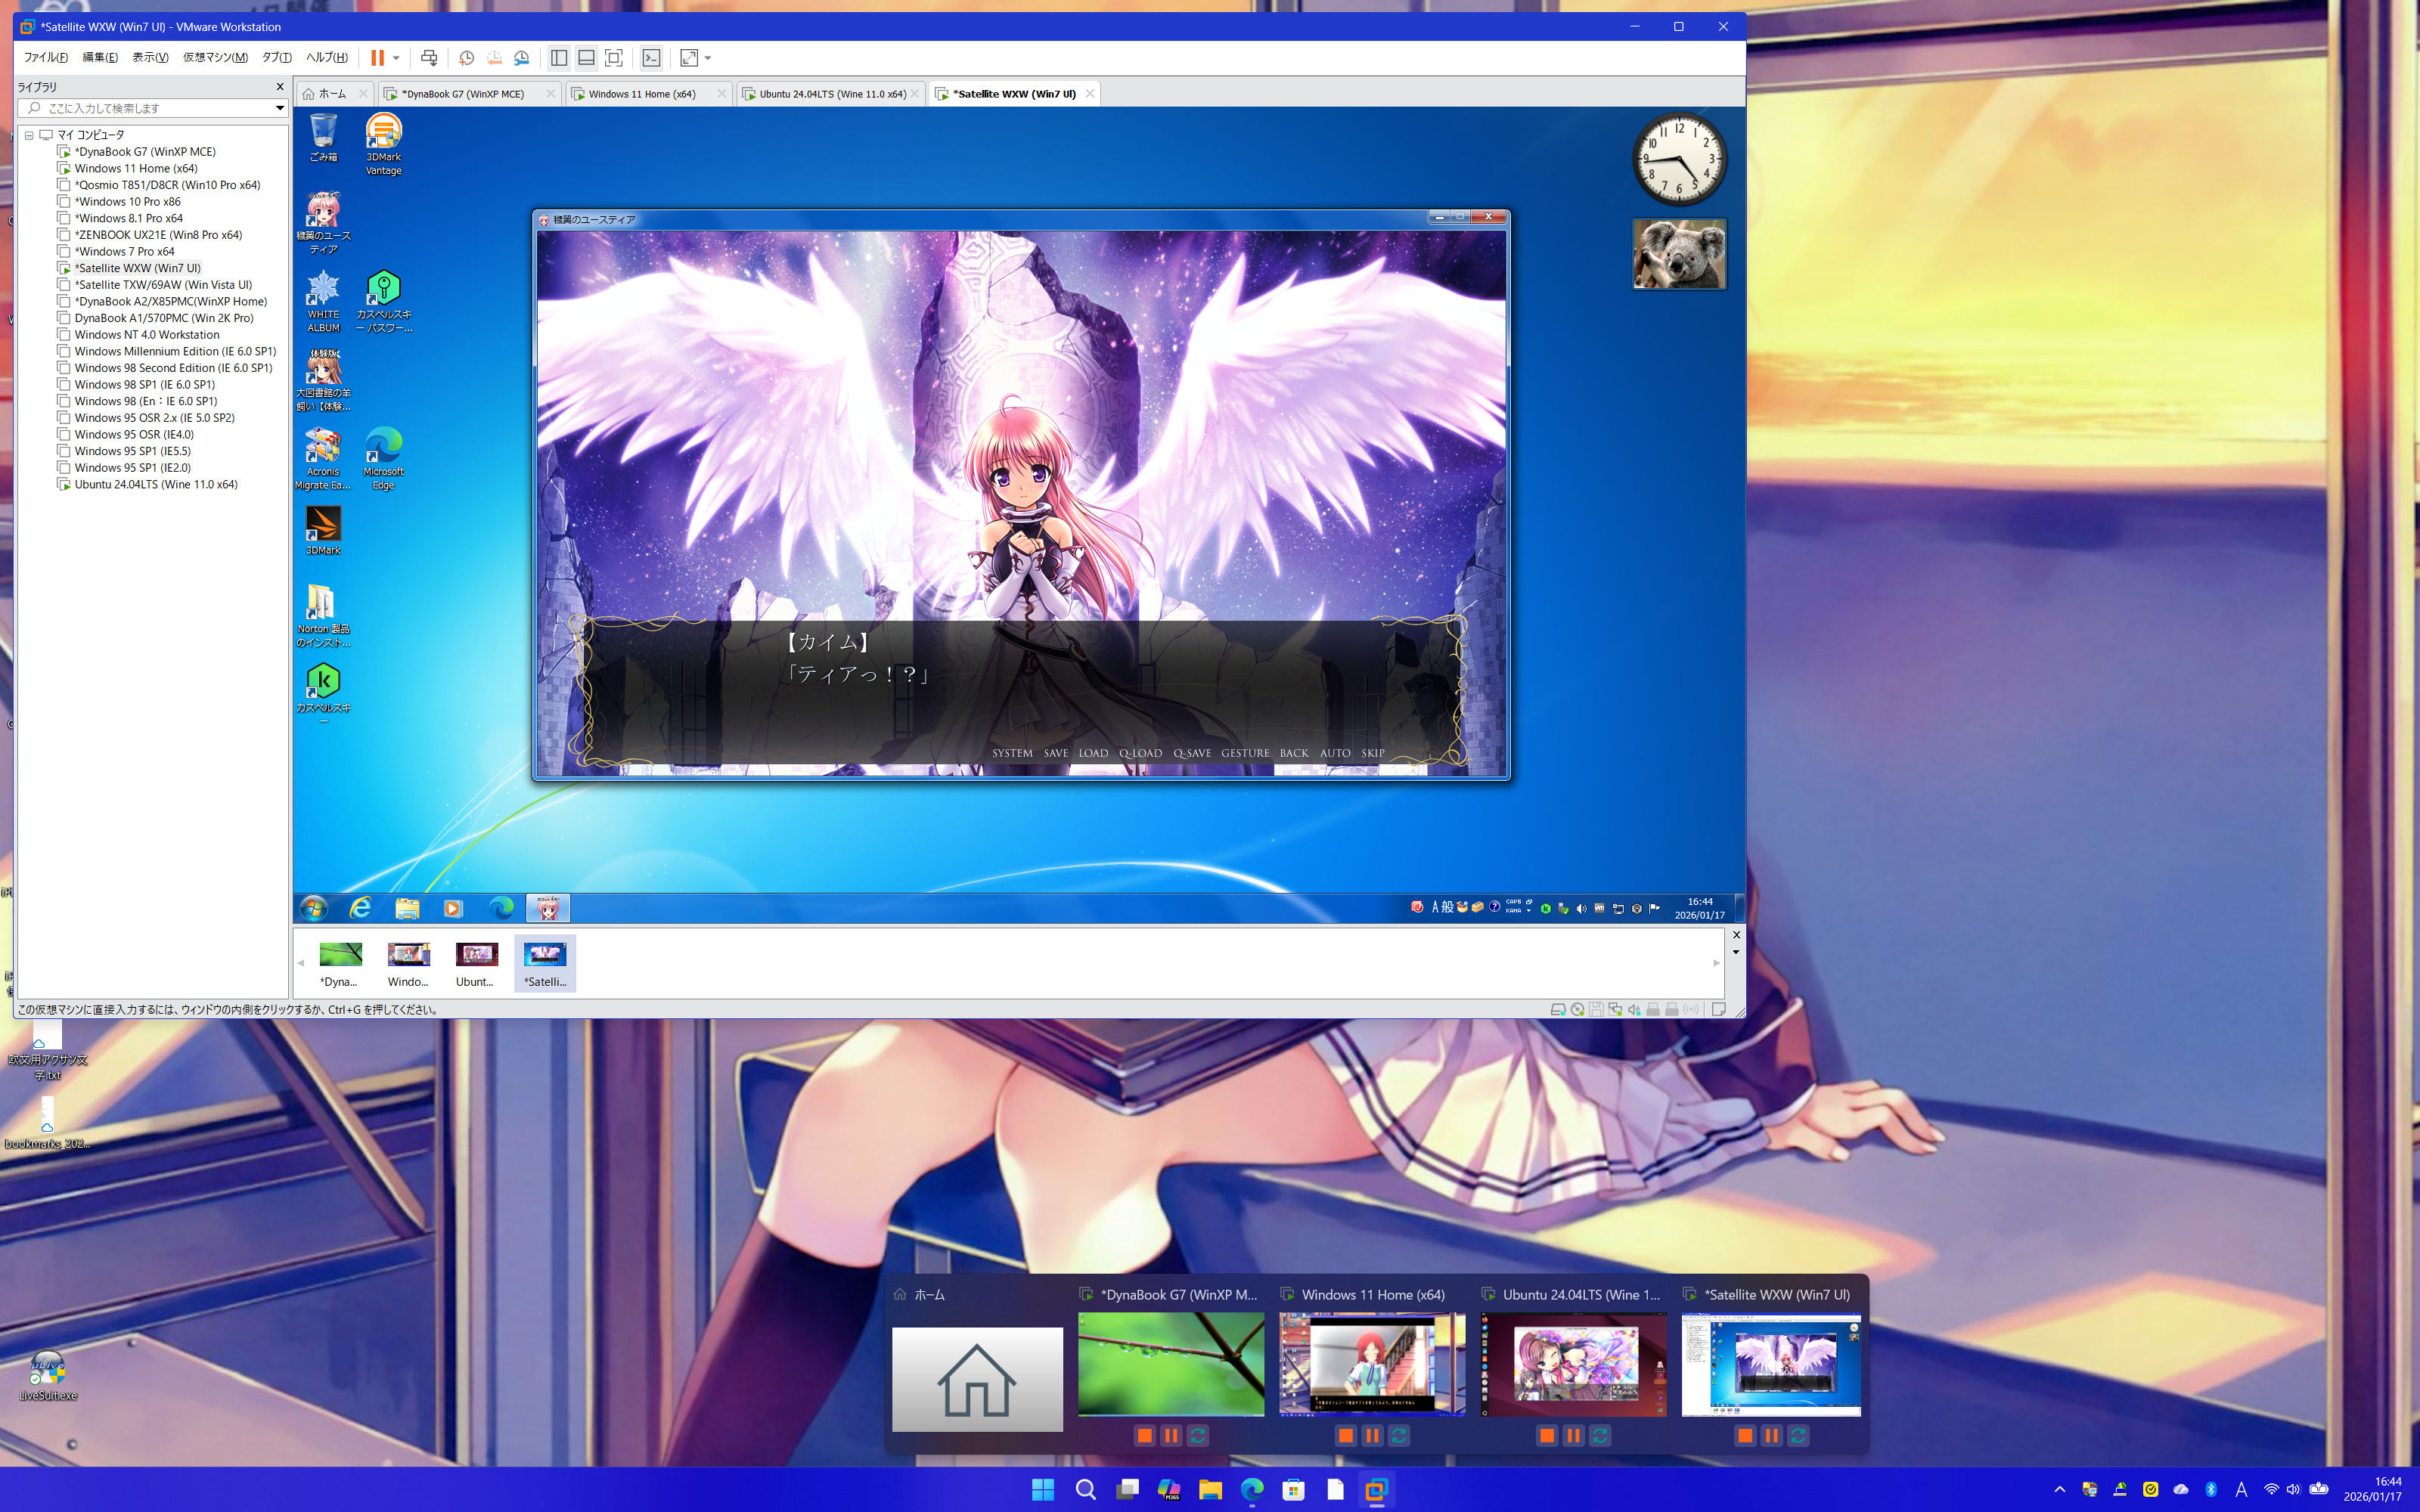Take a snapshot using the clock-plus icon
This screenshot has width=2420, height=1512.
click(x=466, y=58)
